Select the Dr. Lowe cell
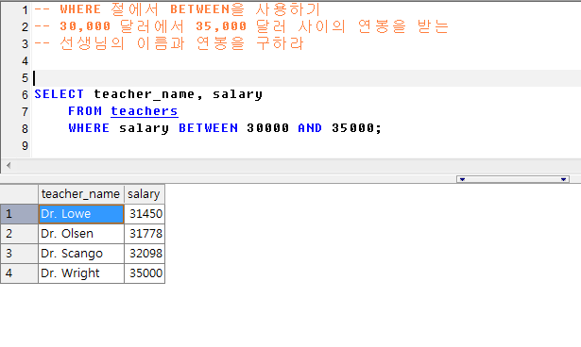The image size is (581, 347). (81, 214)
